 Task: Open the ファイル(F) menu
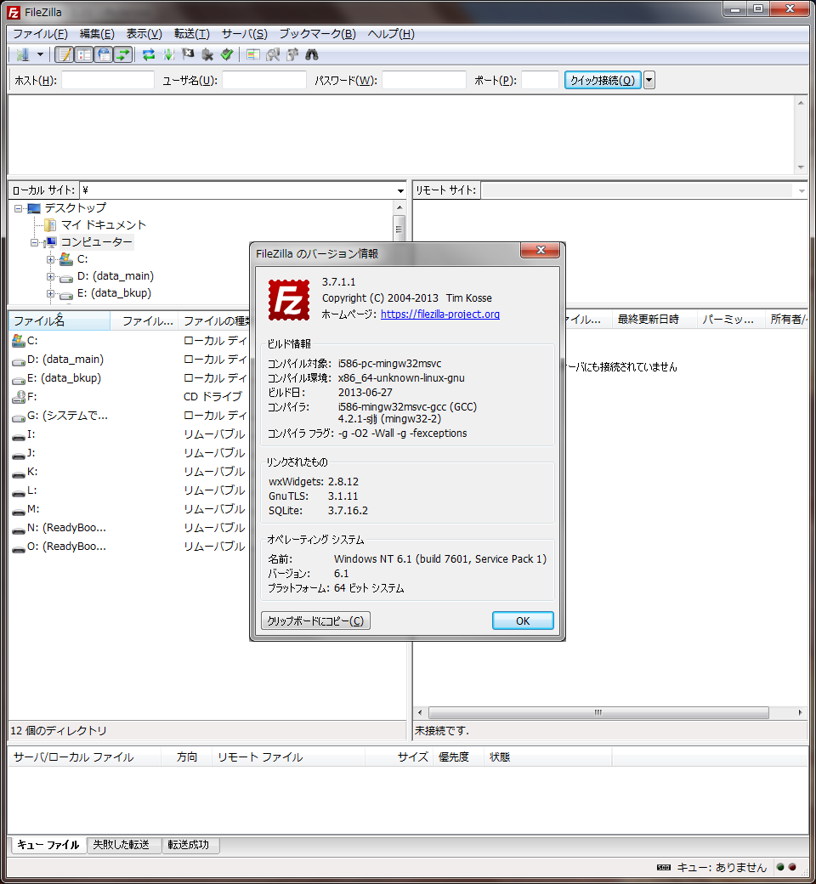click(40, 34)
